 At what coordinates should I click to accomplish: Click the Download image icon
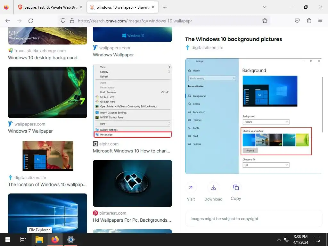(x=213, y=187)
